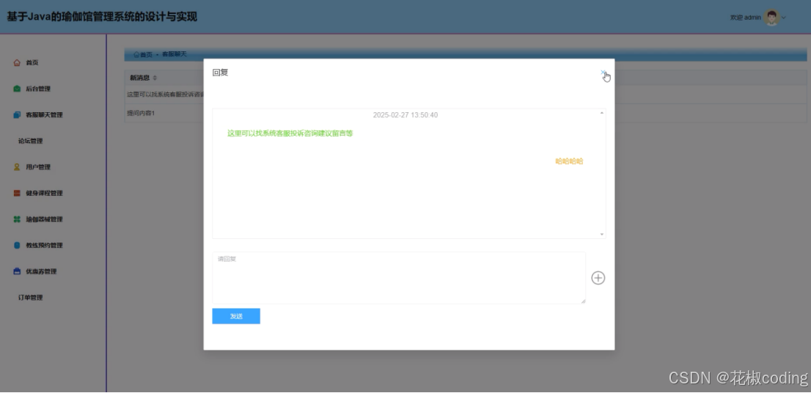The width and height of the screenshot is (811, 393).
Task: Click the 瑜伽器械管理 clover icon
Action: pos(17,219)
